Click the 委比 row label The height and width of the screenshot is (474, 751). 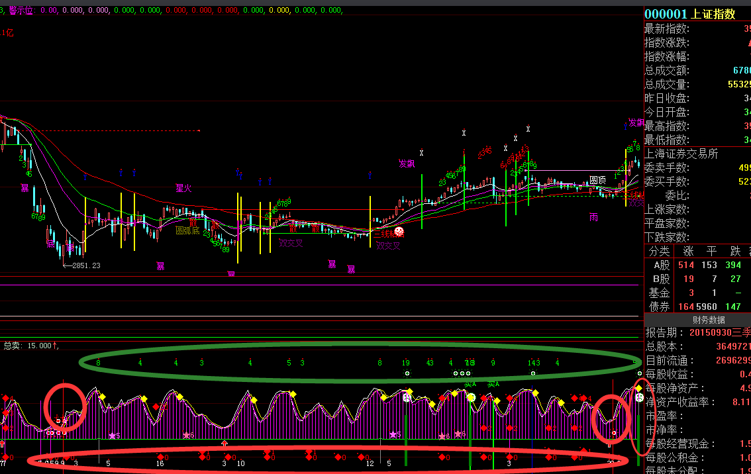click(x=677, y=196)
